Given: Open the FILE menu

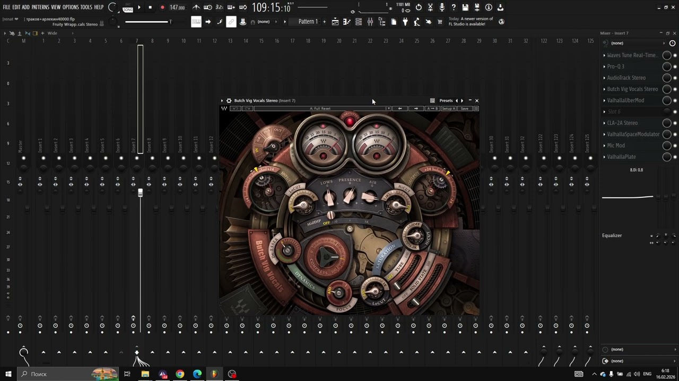Looking at the screenshot, I should click(x=6, y=7).
